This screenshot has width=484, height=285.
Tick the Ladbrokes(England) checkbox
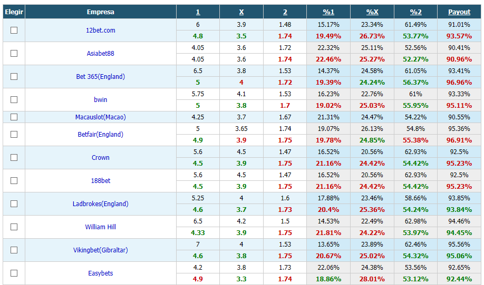coord(14,203)
